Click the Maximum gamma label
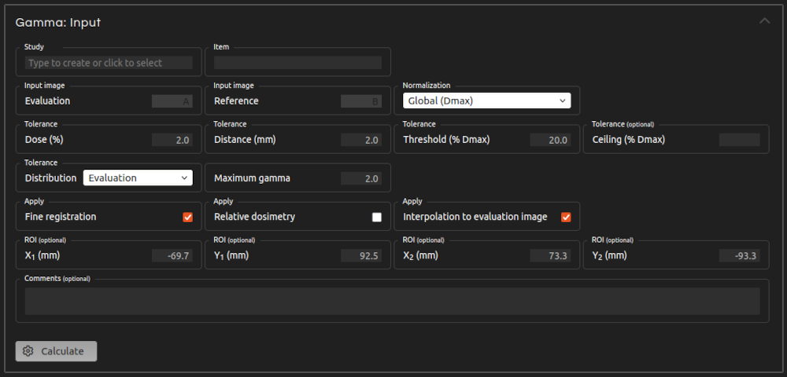The image size is (787, 377). pos(252,178)
